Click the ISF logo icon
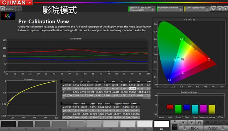This screenshot has height=131, width=228. click(x=8, y=16)
